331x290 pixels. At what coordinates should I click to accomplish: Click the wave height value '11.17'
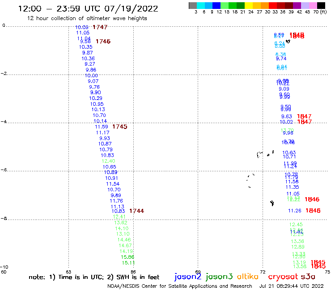click(102, 133)
